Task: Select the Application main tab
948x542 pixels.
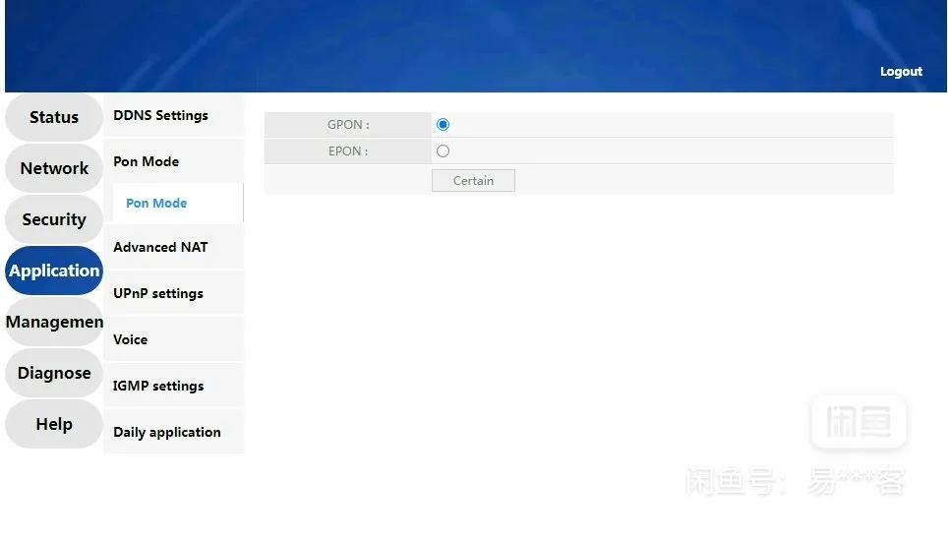Action: (x=54, y=271)
